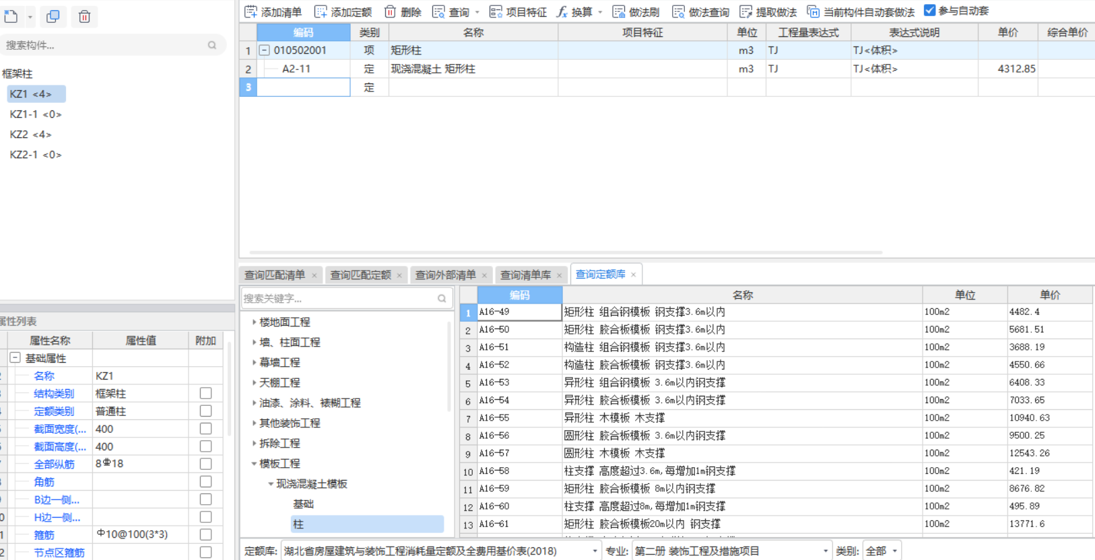Screen dimensions: 1095x560
Task: Click 做法查询 toolbar icon
Action: coord(678,11)
